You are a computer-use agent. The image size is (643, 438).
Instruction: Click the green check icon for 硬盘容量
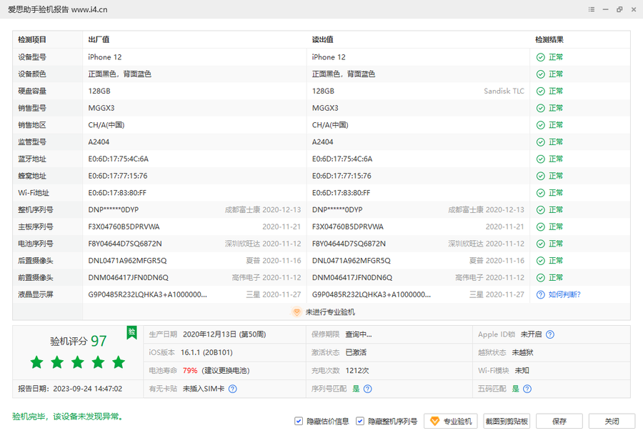pyautogui.click(x=541, y=91)
